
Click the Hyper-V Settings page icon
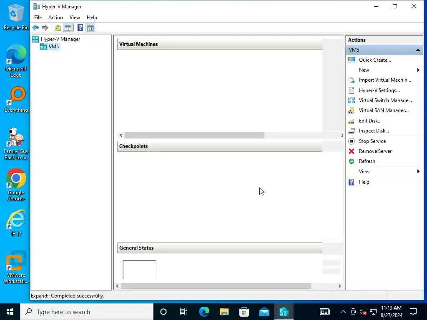(352, 90)
